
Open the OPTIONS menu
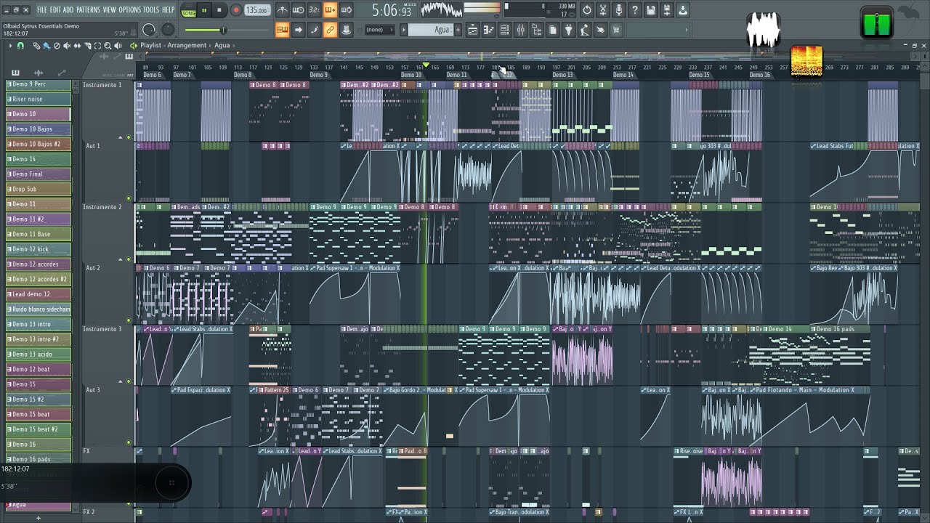tap(129, 10)
